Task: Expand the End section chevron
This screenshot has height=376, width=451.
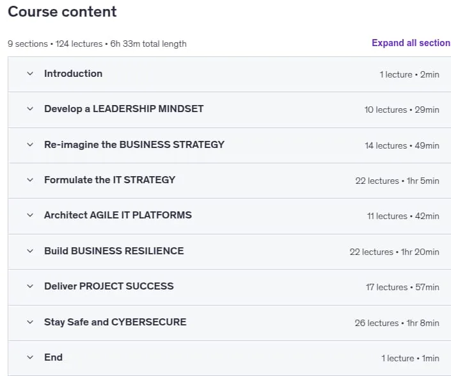Action: click(x=30, y=357)
